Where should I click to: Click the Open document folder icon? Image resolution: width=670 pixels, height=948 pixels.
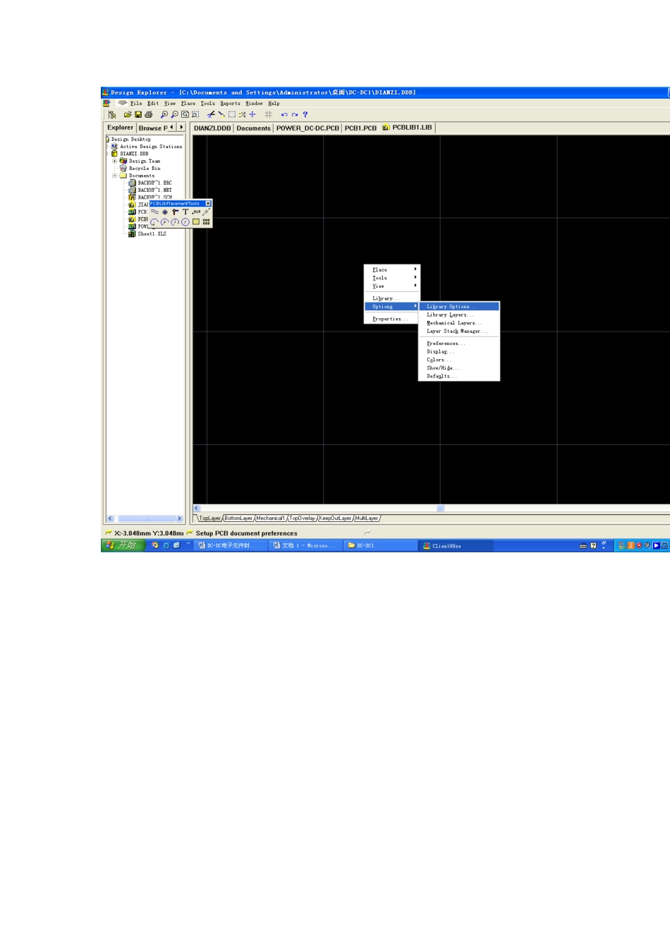128,114
